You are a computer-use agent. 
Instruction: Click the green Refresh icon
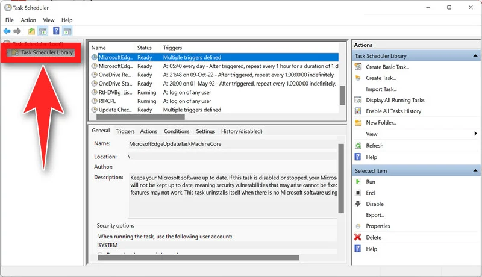click(358, 145)
